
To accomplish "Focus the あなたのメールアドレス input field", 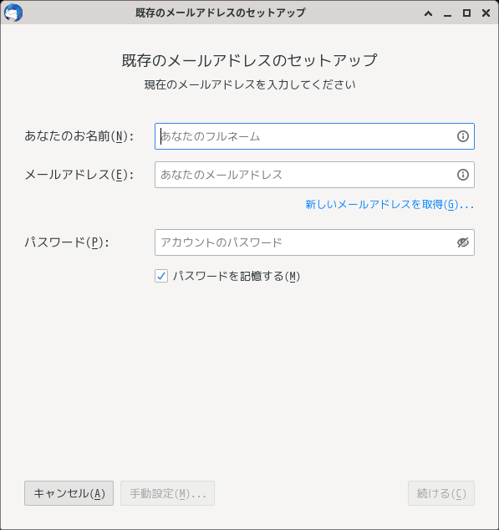I will 314,175.
